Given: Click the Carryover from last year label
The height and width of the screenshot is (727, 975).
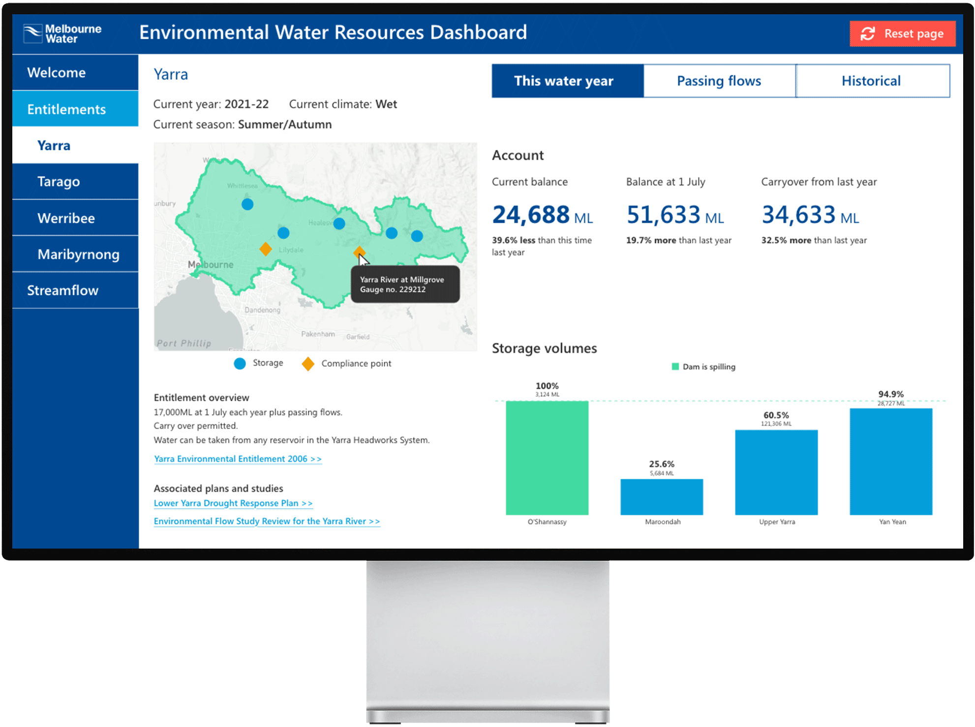Looking at the screenshot, I should (x=819, y=182).
